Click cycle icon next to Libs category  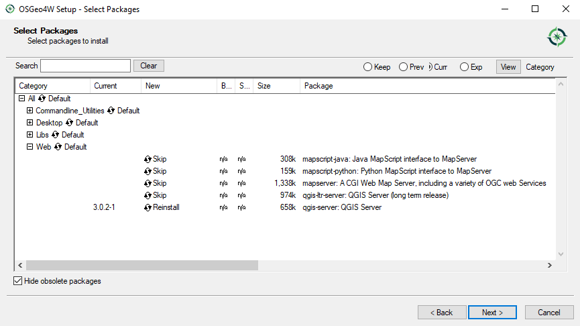coord(56,135)
